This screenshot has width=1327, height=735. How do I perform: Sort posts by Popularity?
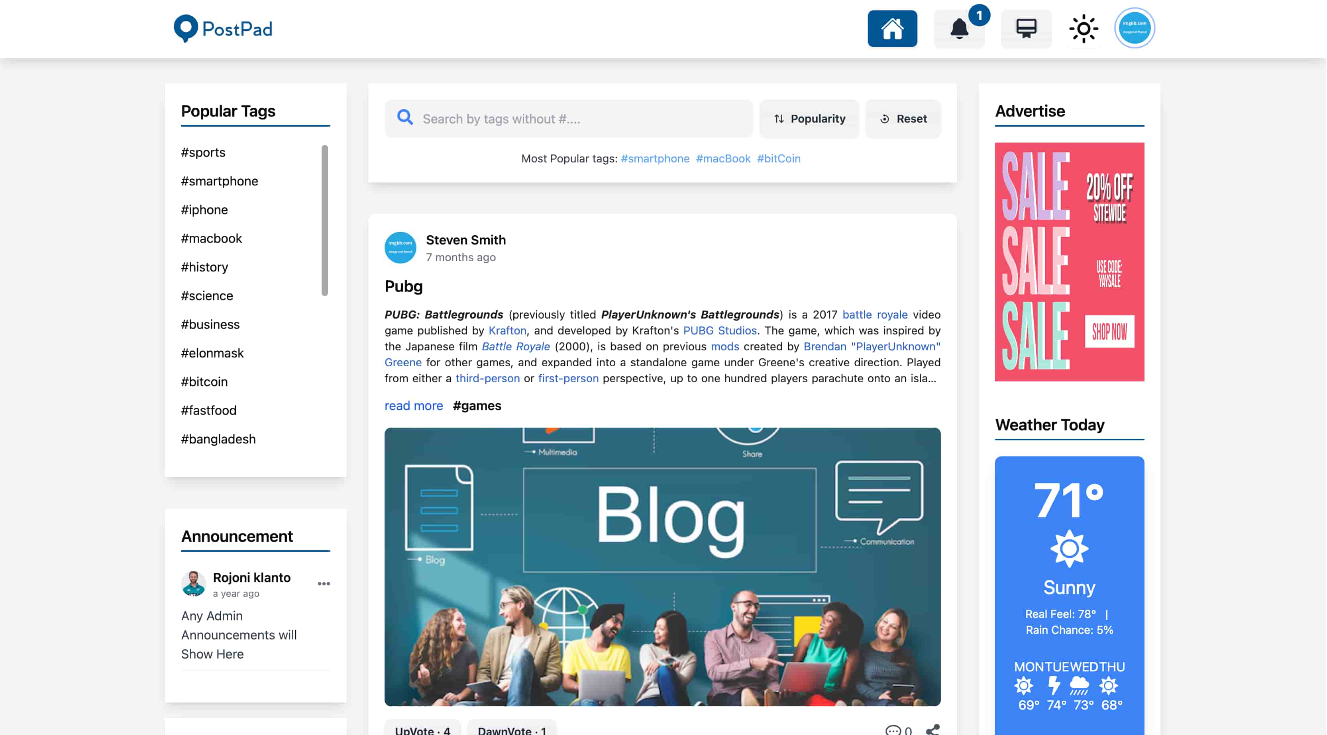[x=809, y=119]
